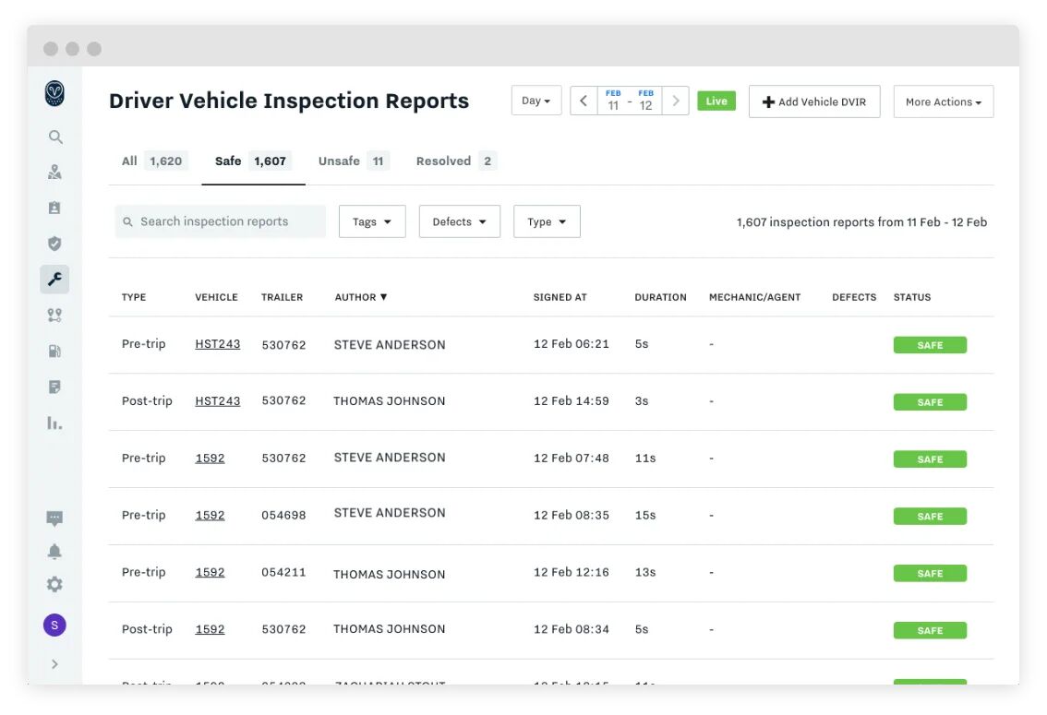Click the DEFECTS column header

(854, 297)
